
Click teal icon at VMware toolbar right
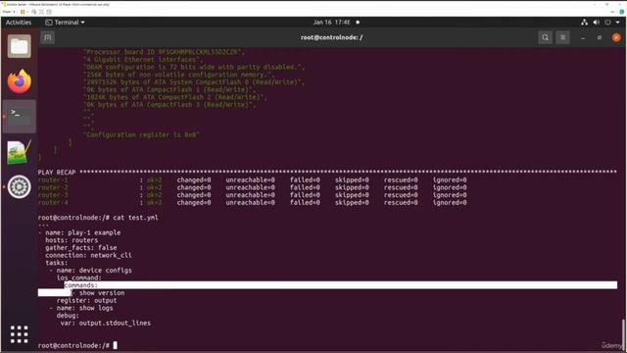coord(621,12)
